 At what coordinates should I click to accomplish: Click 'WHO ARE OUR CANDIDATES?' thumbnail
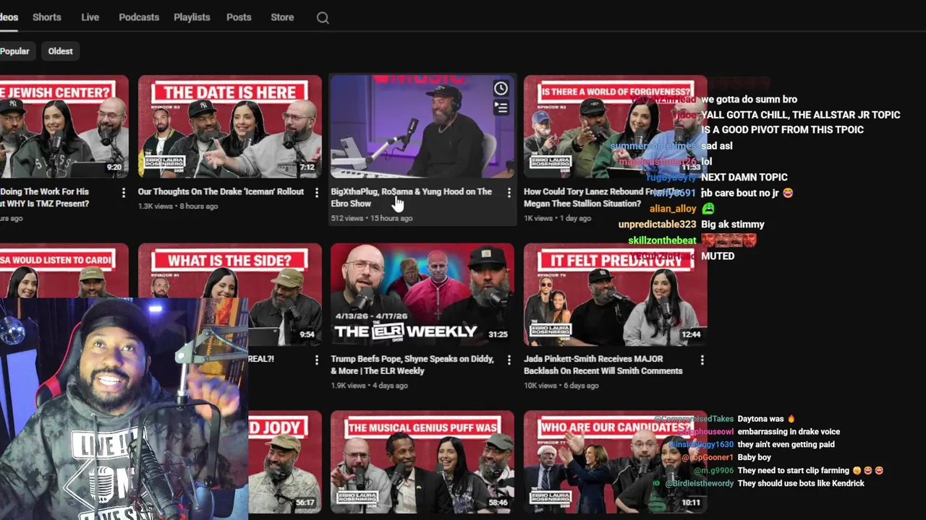(x=615, y=462)
